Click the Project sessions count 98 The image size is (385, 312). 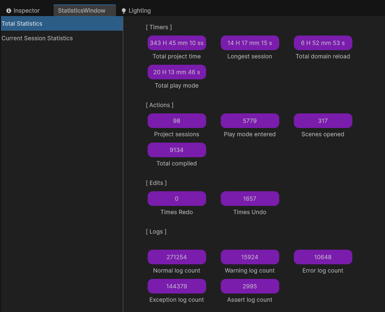pos(176,121)
